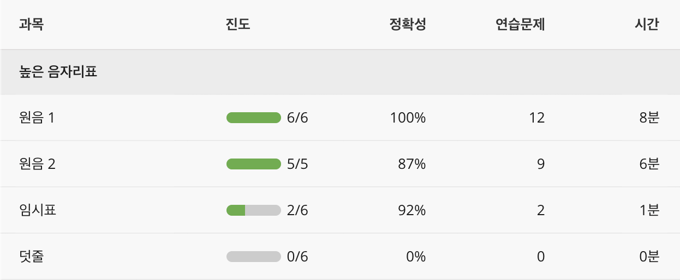Sort by the 진도 column header
The width and height of the screenshot is (680, 280).
237,25
